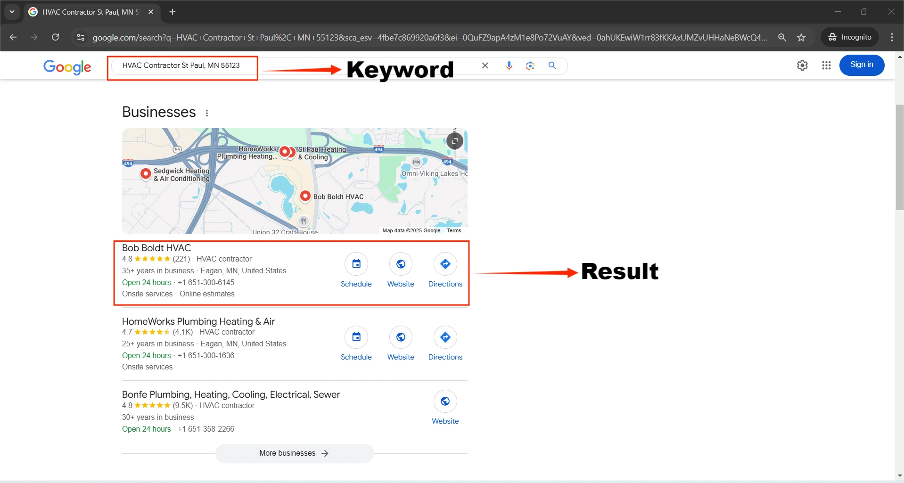Open the zoom magnifier in address bar
Viewport: 904px width, 483px height.
pyautogui.click(x=782, y=37)
